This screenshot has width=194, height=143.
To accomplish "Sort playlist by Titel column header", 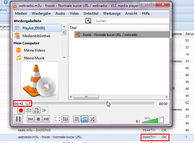I will click(119, 28).
